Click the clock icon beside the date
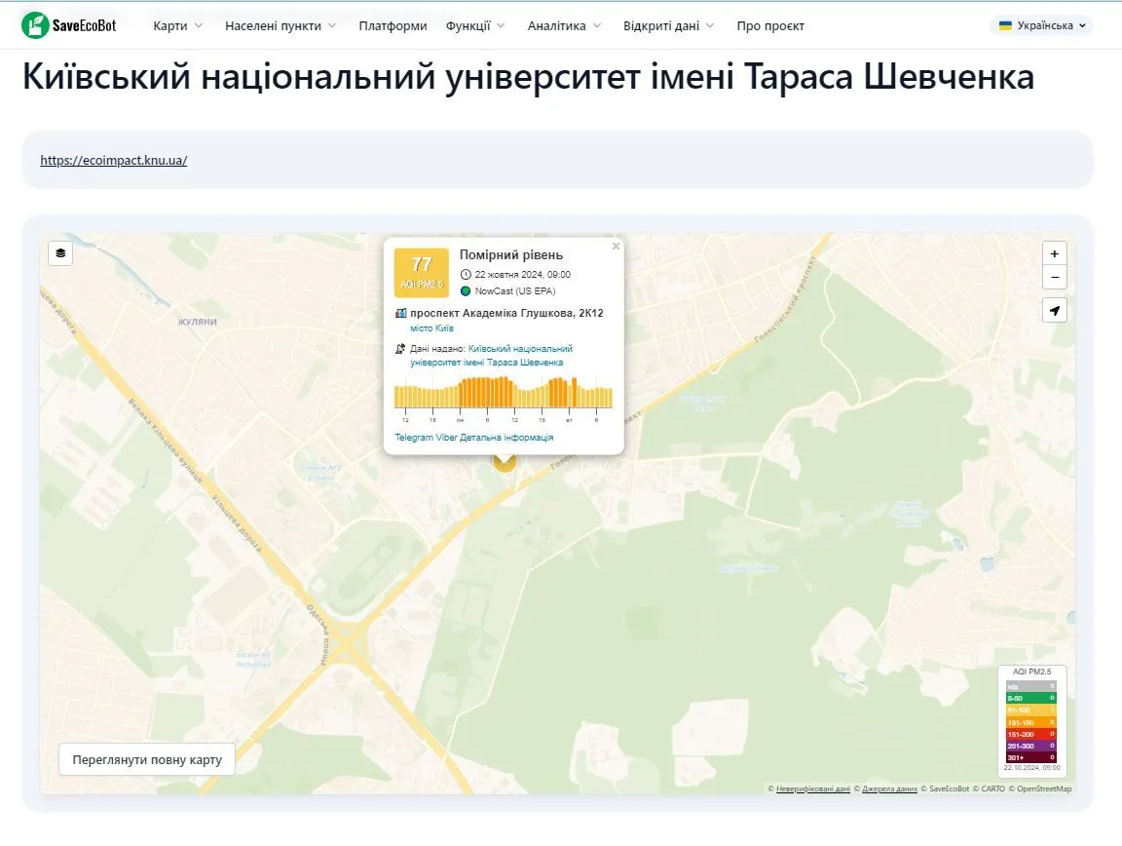 pyautogui.click(x=466, y=274)
